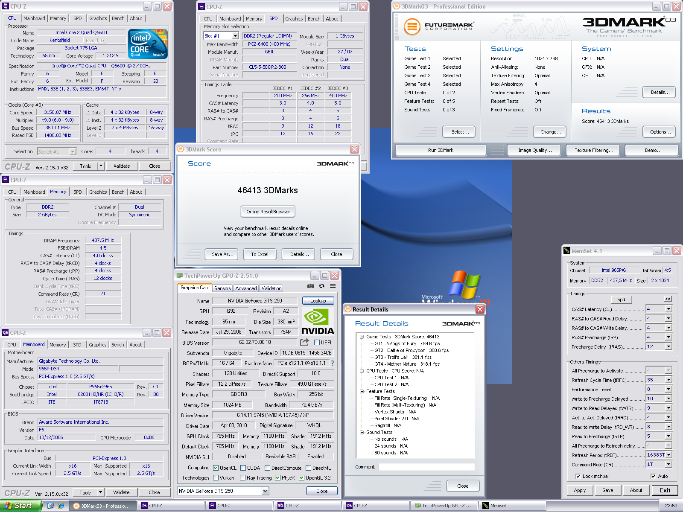Click the Bus Interface question mark icon
683x512 pixels.
point(333,363)
